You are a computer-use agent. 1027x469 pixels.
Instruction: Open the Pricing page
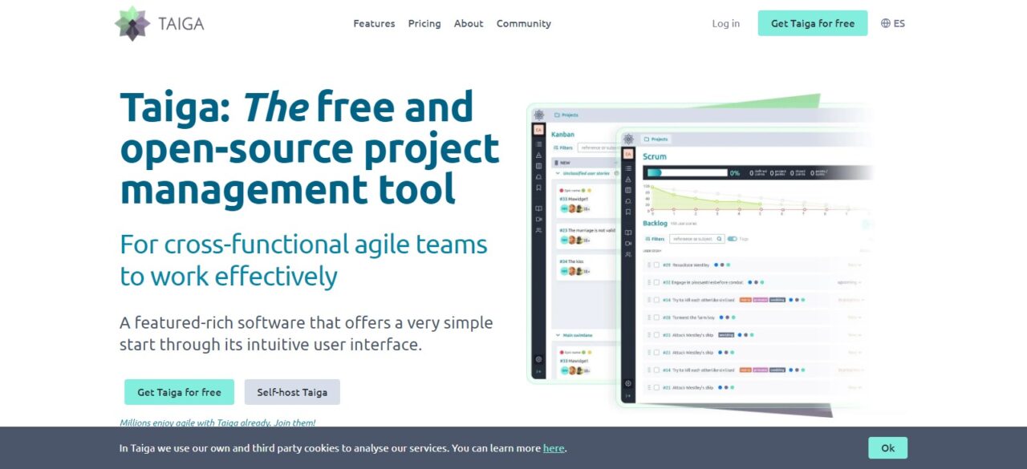pos(424,23)
